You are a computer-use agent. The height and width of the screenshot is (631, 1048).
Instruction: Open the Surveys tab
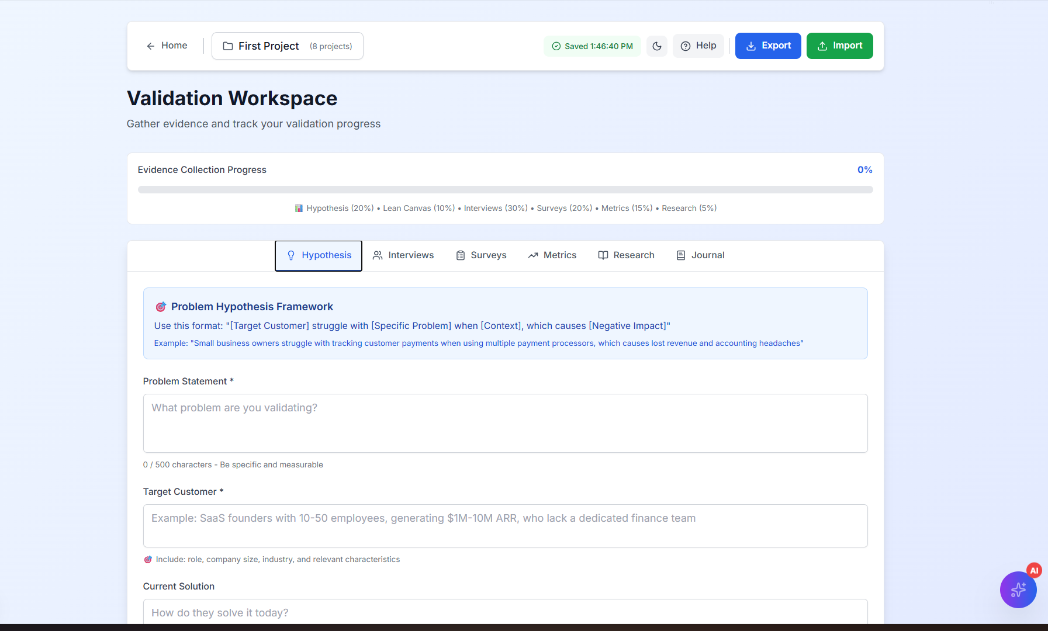481,255
